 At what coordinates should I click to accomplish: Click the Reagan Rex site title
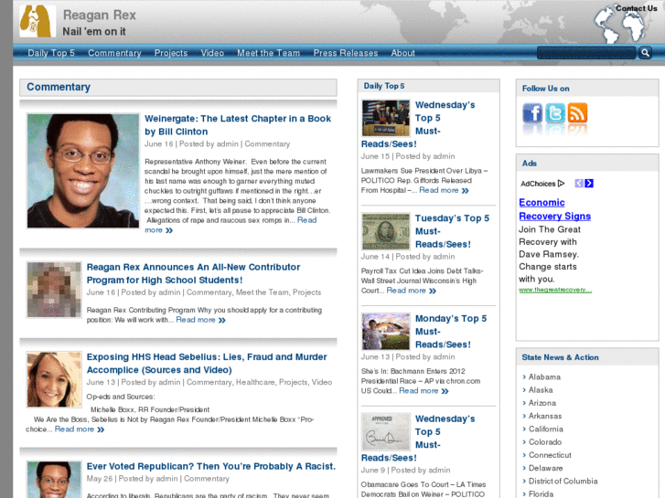[x=99, y=16]
